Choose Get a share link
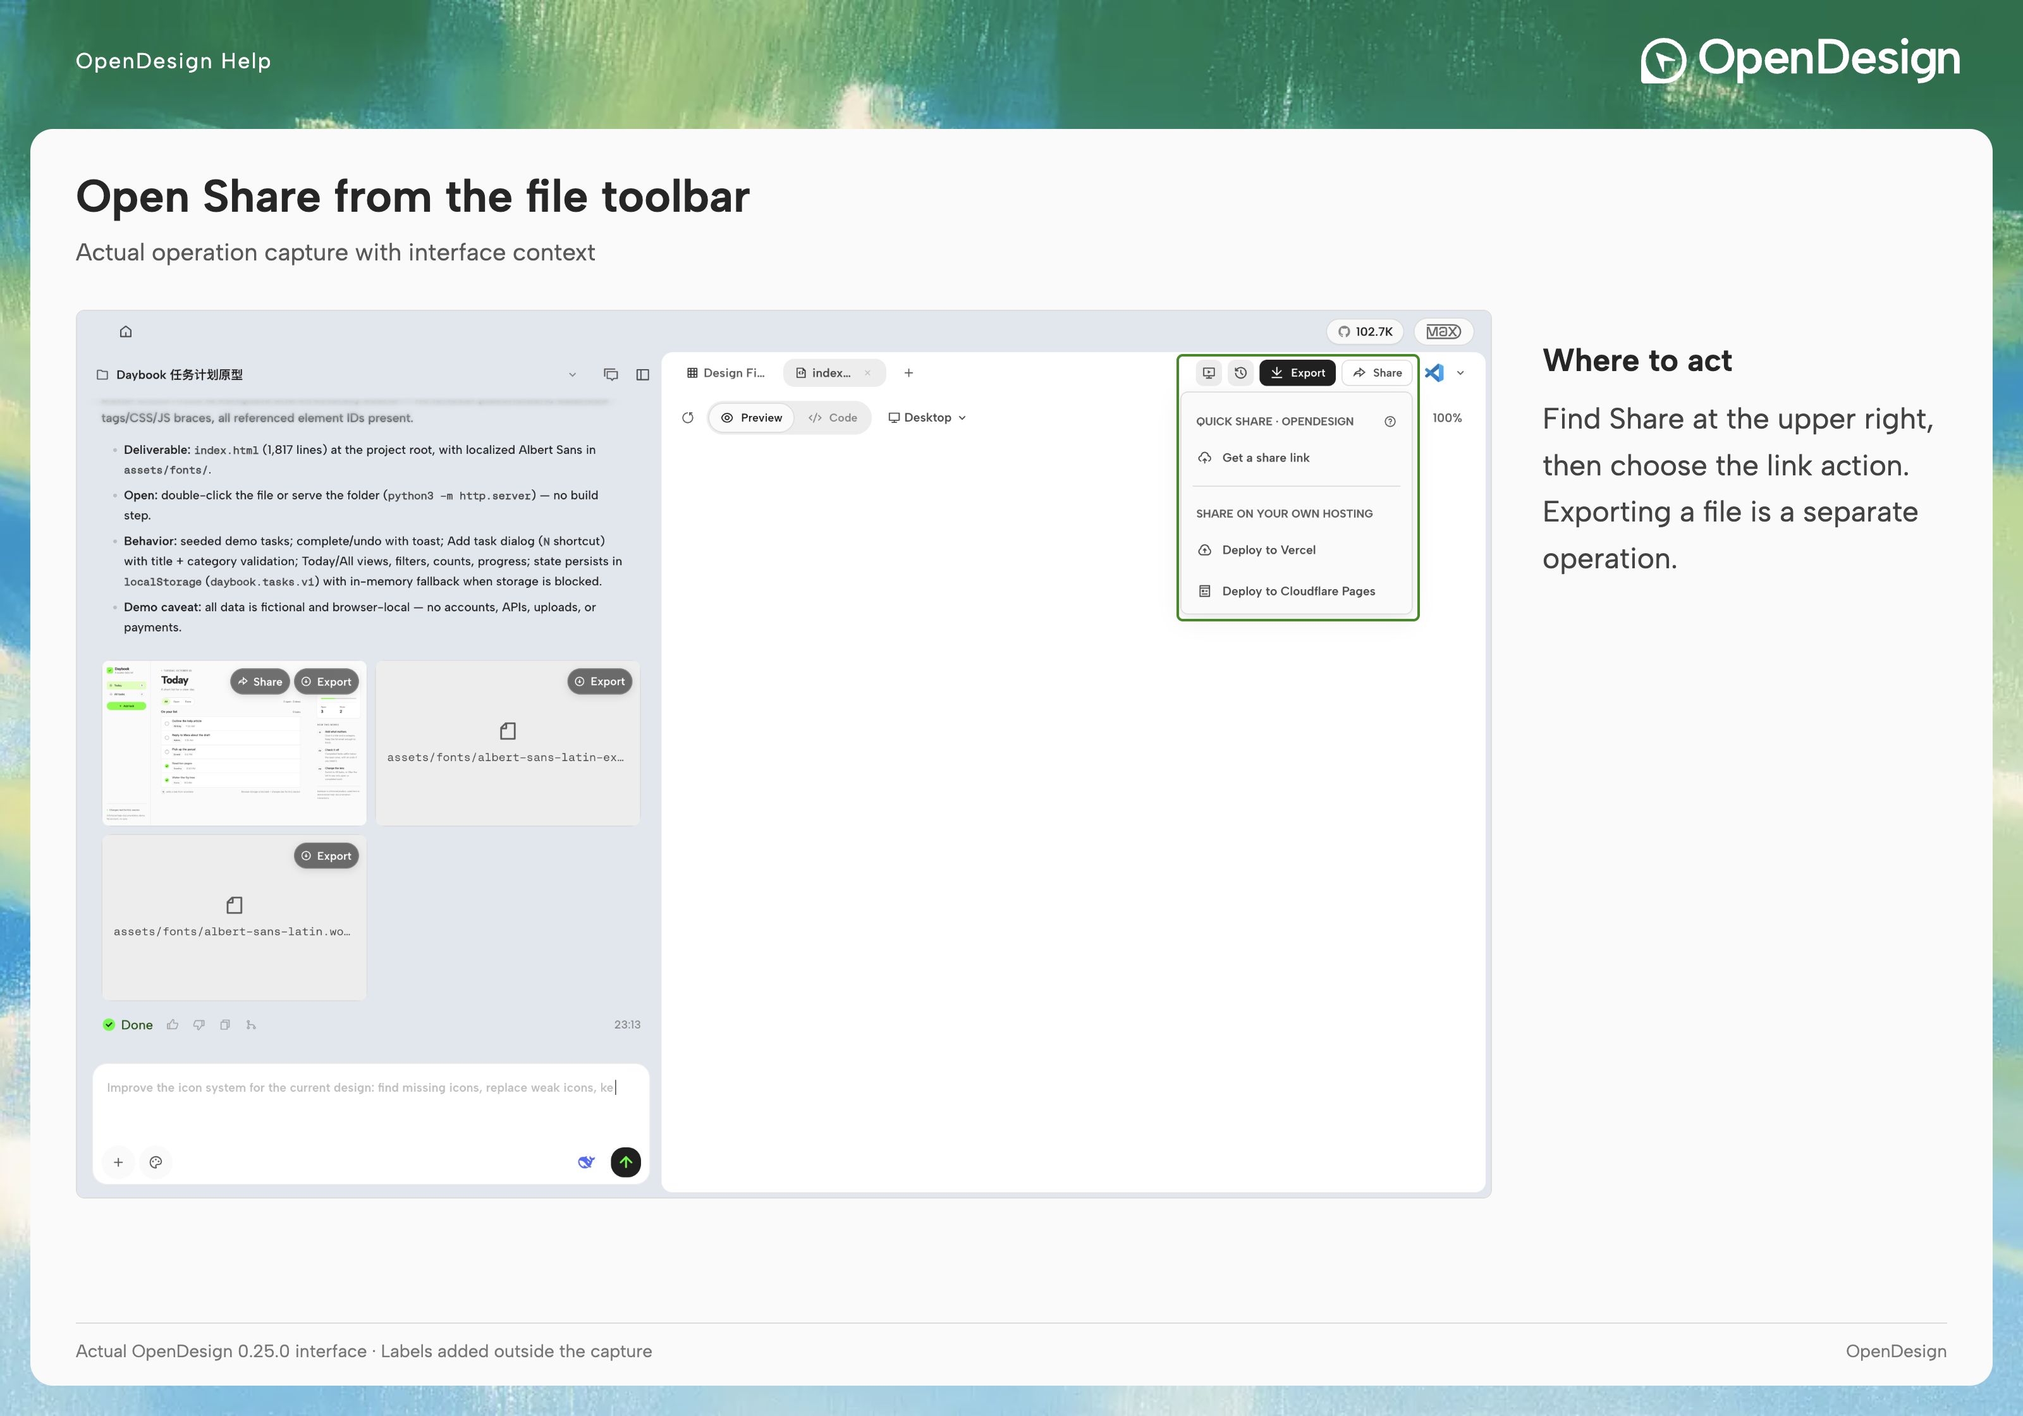 click(1295, 457)
